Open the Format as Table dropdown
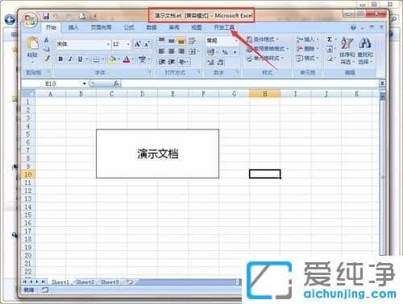Image resolution: width=403 pixels, height=304 pixels. [x=268, y=49]
